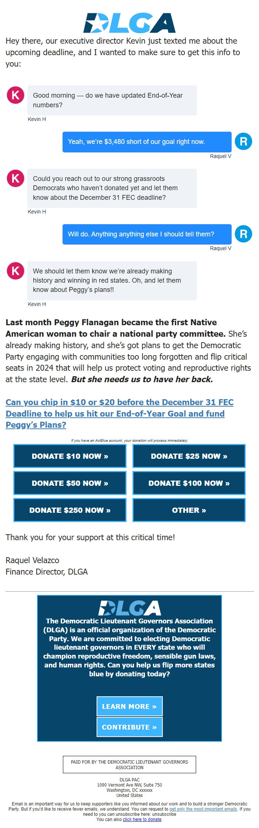Click DONATE $100 NOW
Screen dimensions: 259x828
pyautogui.click(x=189, y=483)
